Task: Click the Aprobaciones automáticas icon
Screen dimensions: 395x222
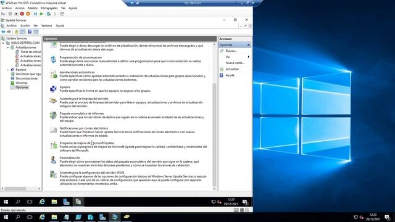Action: 53,74
